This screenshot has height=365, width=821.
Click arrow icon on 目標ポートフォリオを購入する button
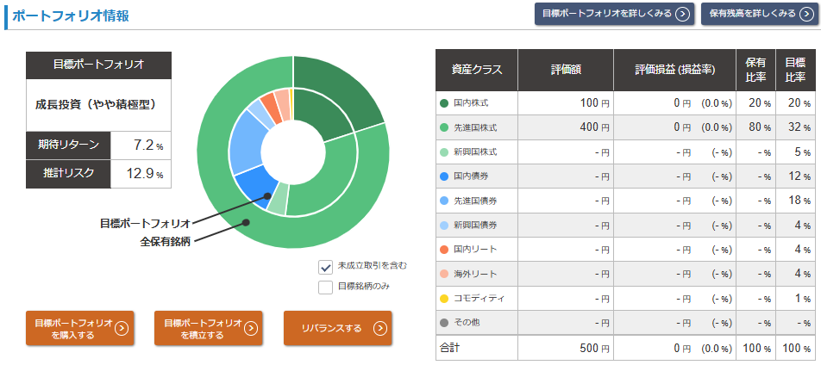click(x=122, y=328)
